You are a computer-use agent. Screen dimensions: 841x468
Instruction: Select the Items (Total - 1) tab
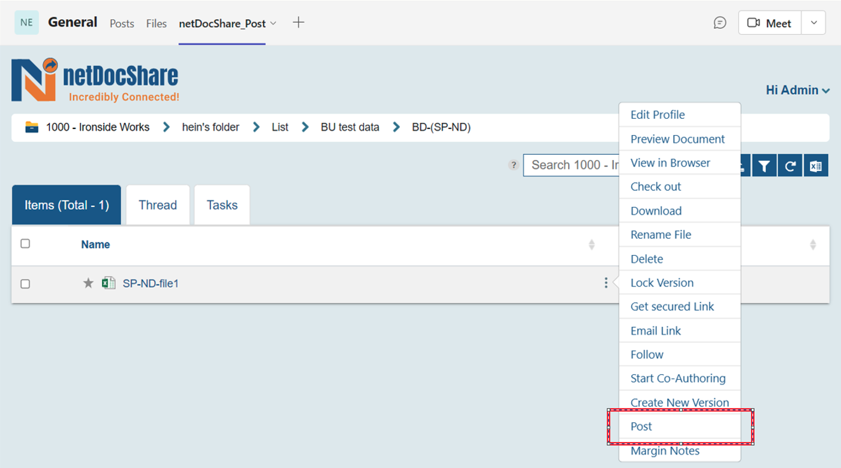coord(67,205)
